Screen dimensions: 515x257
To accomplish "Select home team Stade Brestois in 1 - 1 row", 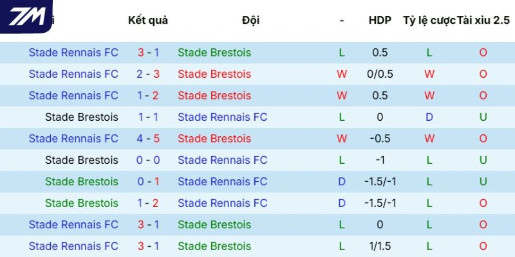I will tap(82, 117).
